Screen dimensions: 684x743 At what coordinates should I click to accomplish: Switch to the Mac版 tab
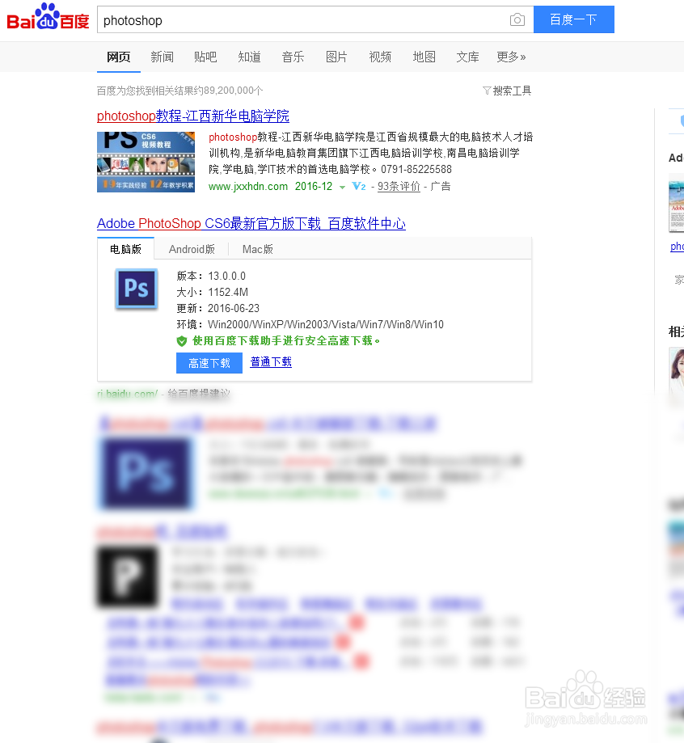[258, 249]
